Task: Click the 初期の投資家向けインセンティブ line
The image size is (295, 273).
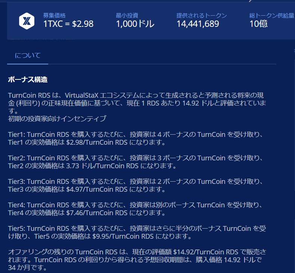Action: coord(57,119)
